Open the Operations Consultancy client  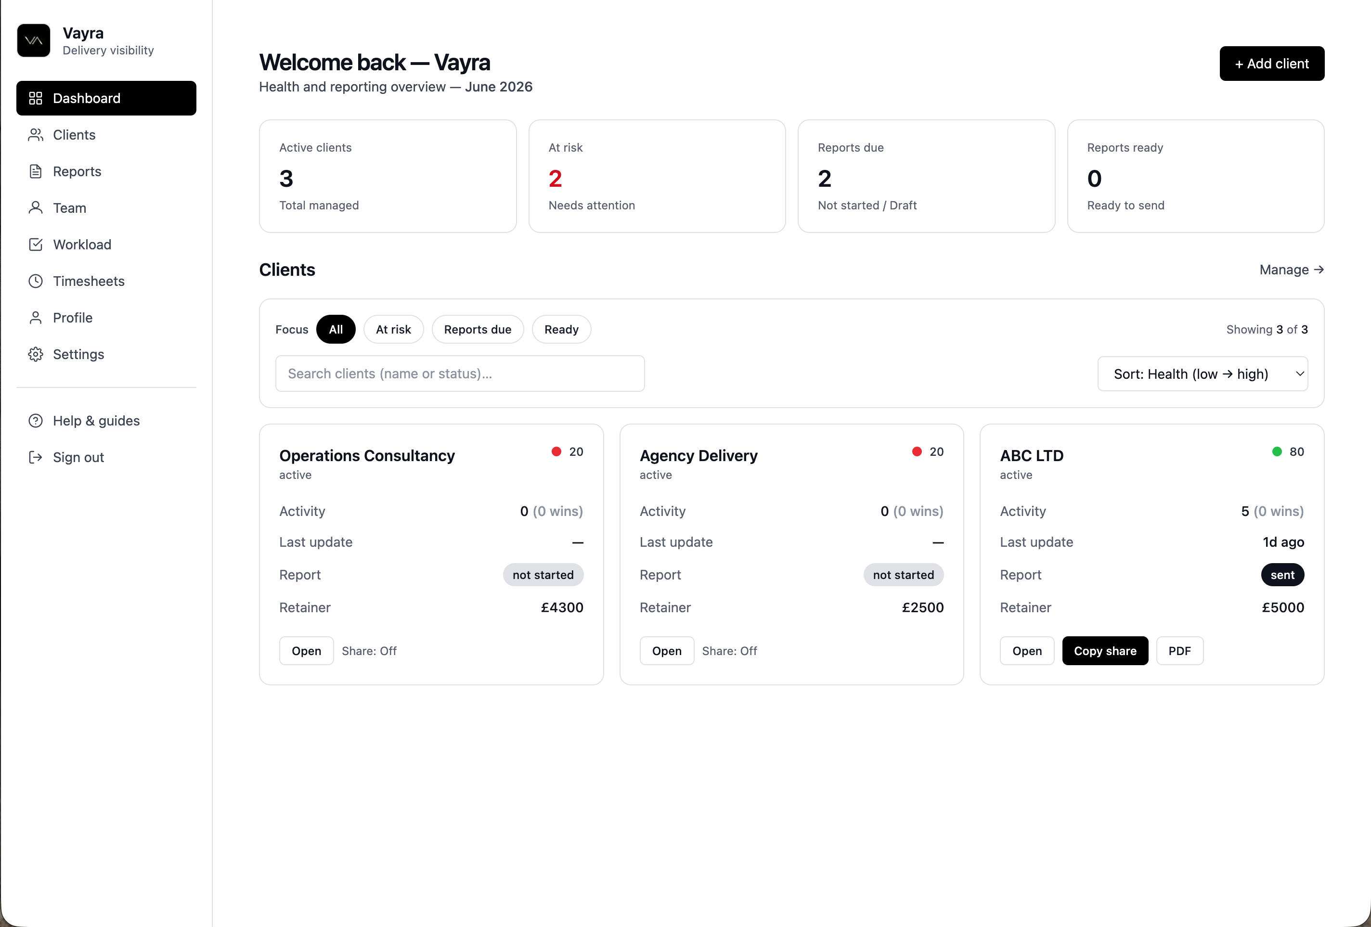[x=306, y=651]
